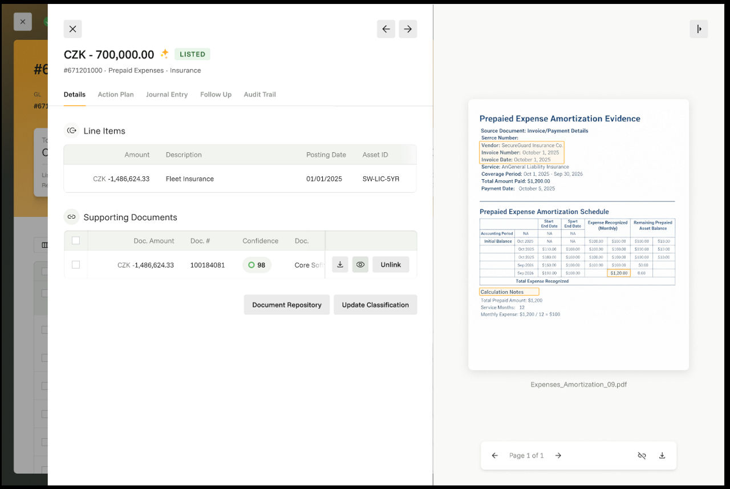730x489 pixels.
Task: Select all supporting documents via header checkbox
Action: click(76, 241)
